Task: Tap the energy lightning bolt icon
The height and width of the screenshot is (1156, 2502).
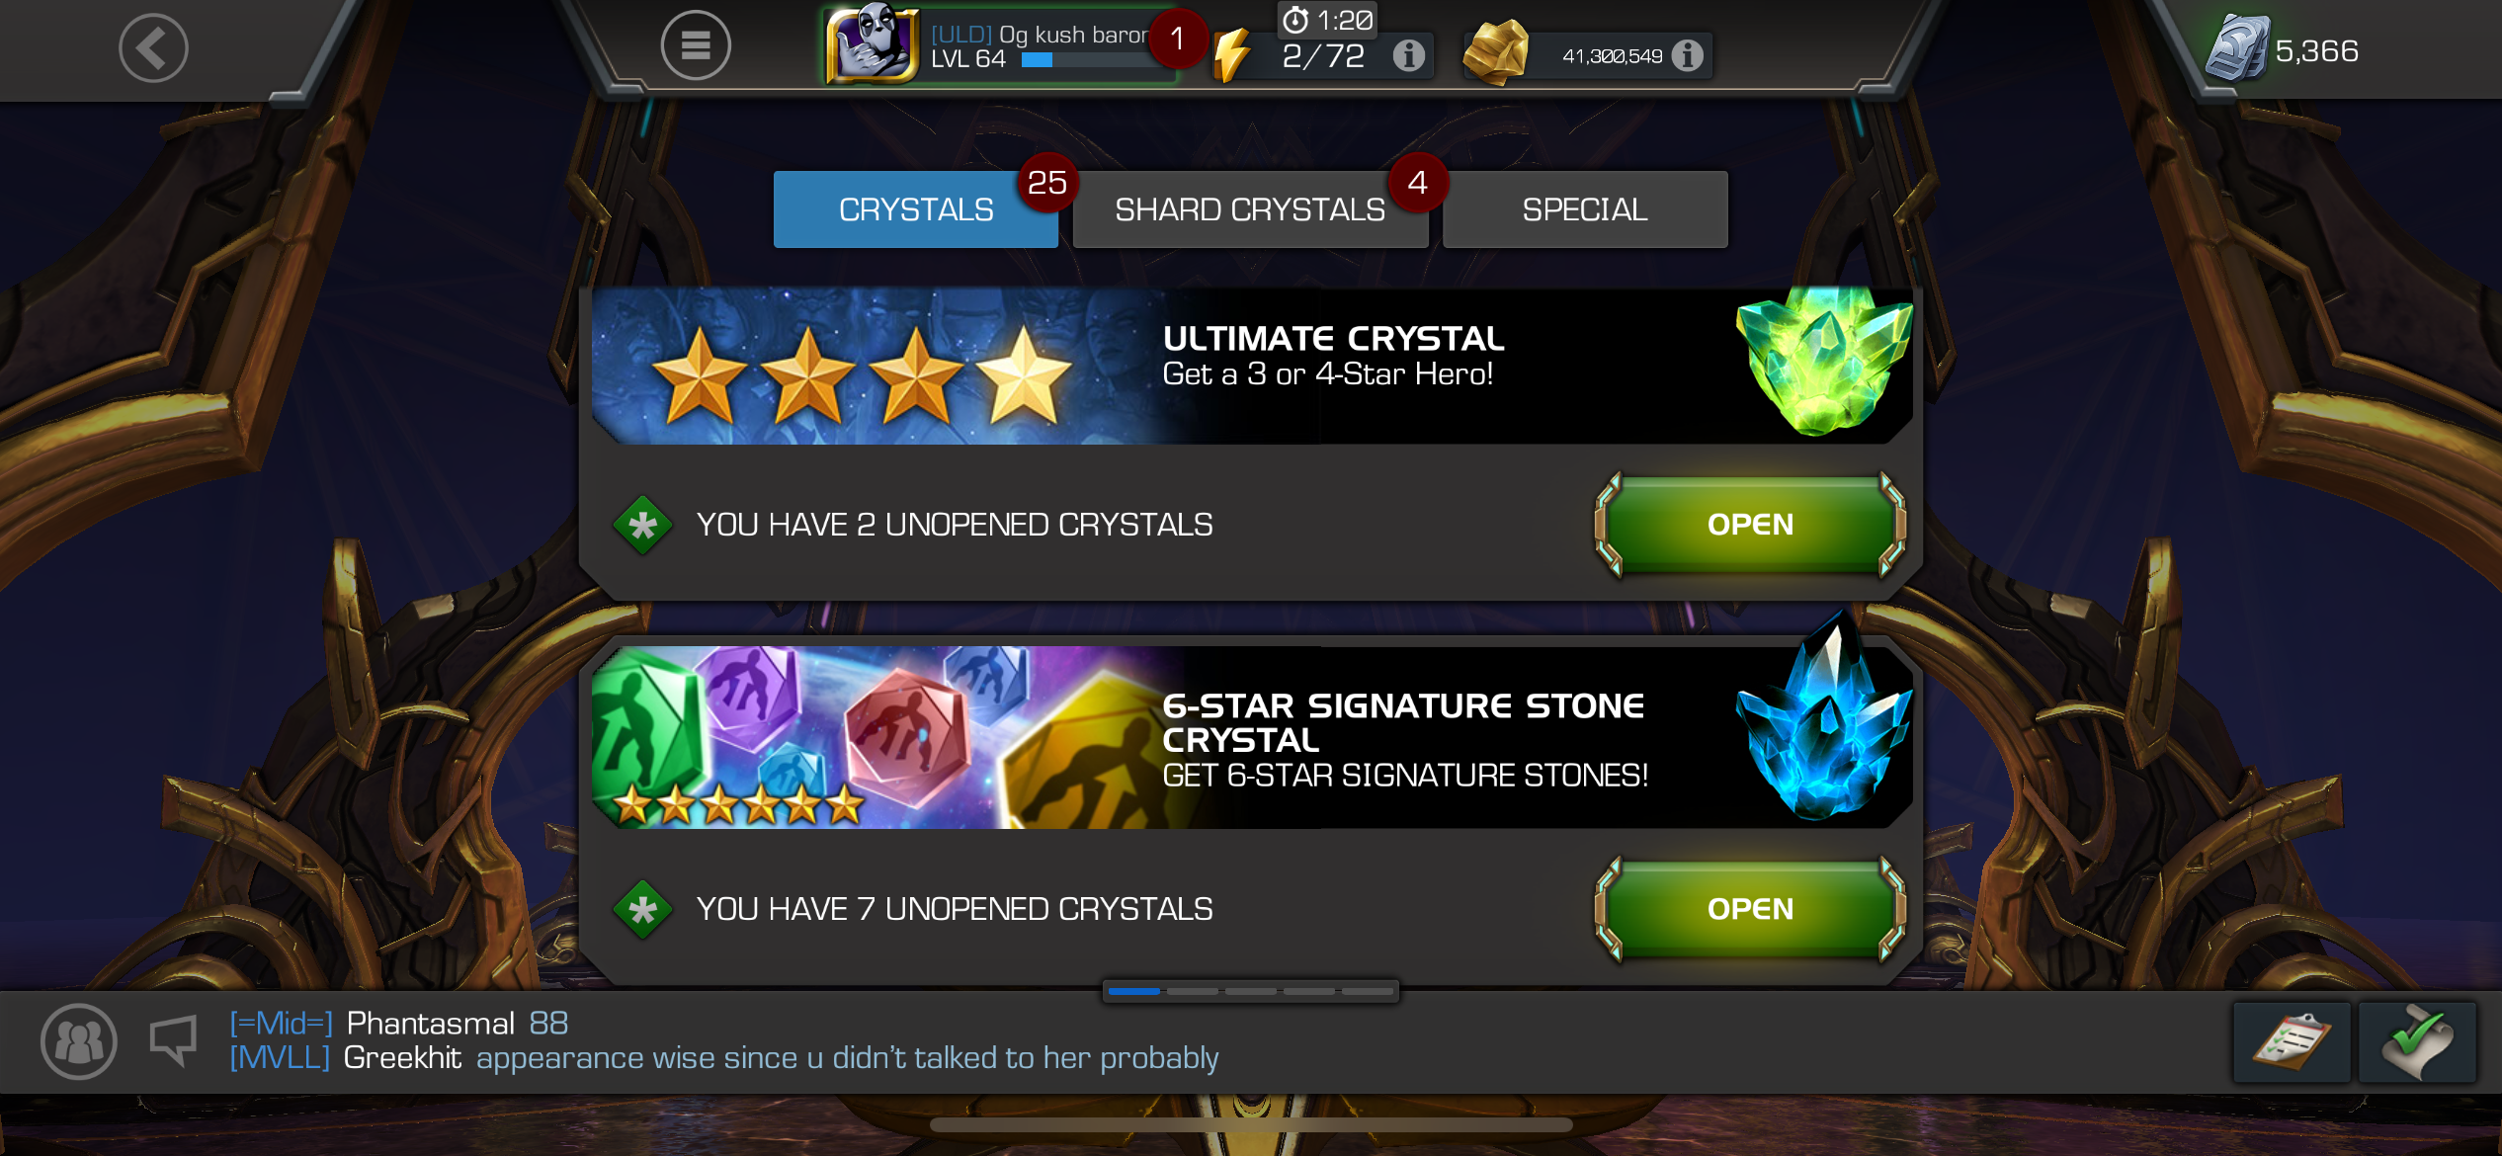Action: pos(1230,55)
